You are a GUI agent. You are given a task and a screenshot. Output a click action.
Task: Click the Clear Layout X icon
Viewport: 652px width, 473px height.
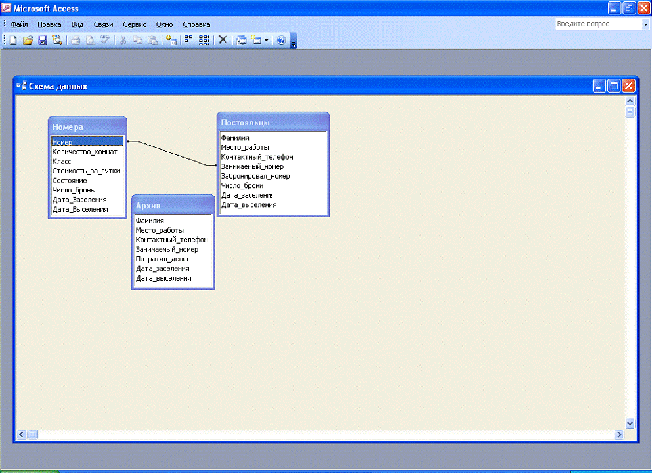coord(223,40)
